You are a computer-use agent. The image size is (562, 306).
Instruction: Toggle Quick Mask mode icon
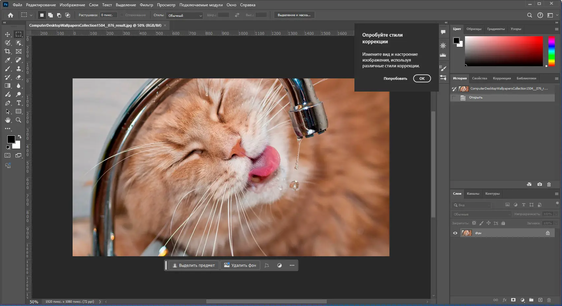coord(8,155)
